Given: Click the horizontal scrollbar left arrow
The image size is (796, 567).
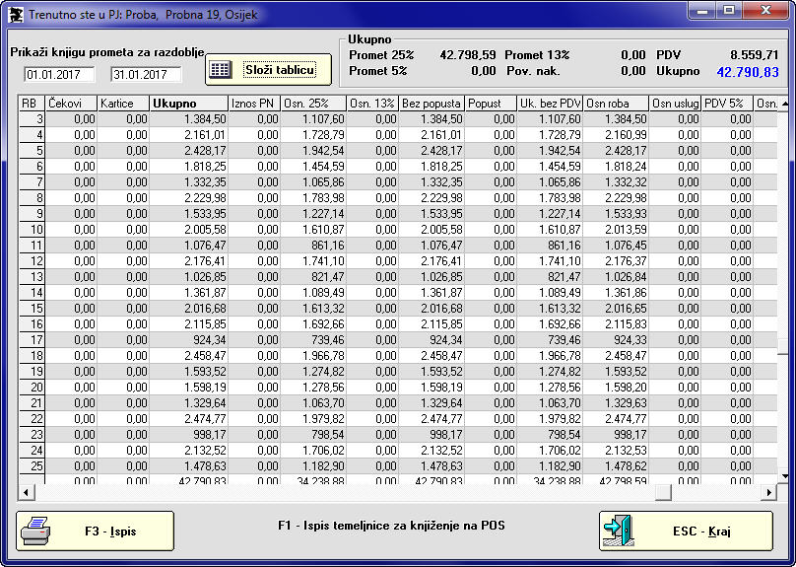Looking at the screenshot, I should click(x=26, y=492).
